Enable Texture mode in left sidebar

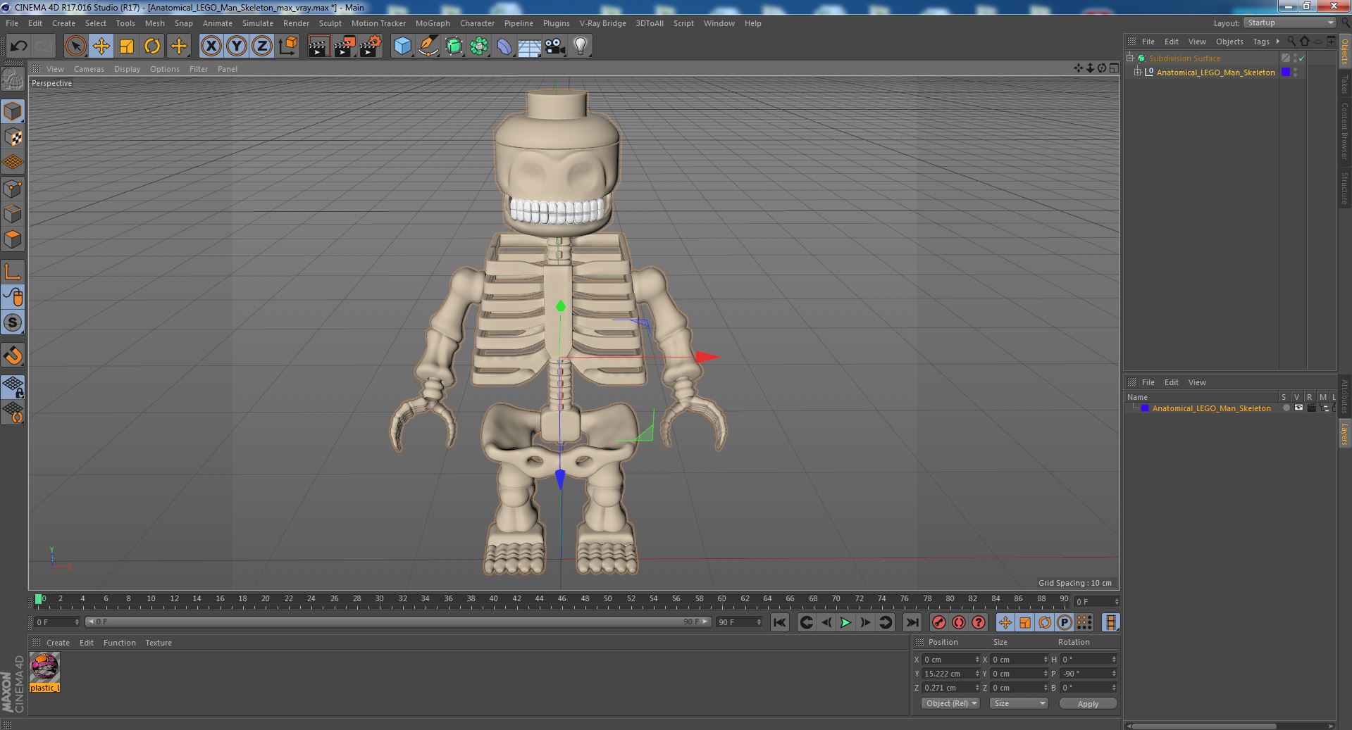pyautogui.click(x=13, y=137)
